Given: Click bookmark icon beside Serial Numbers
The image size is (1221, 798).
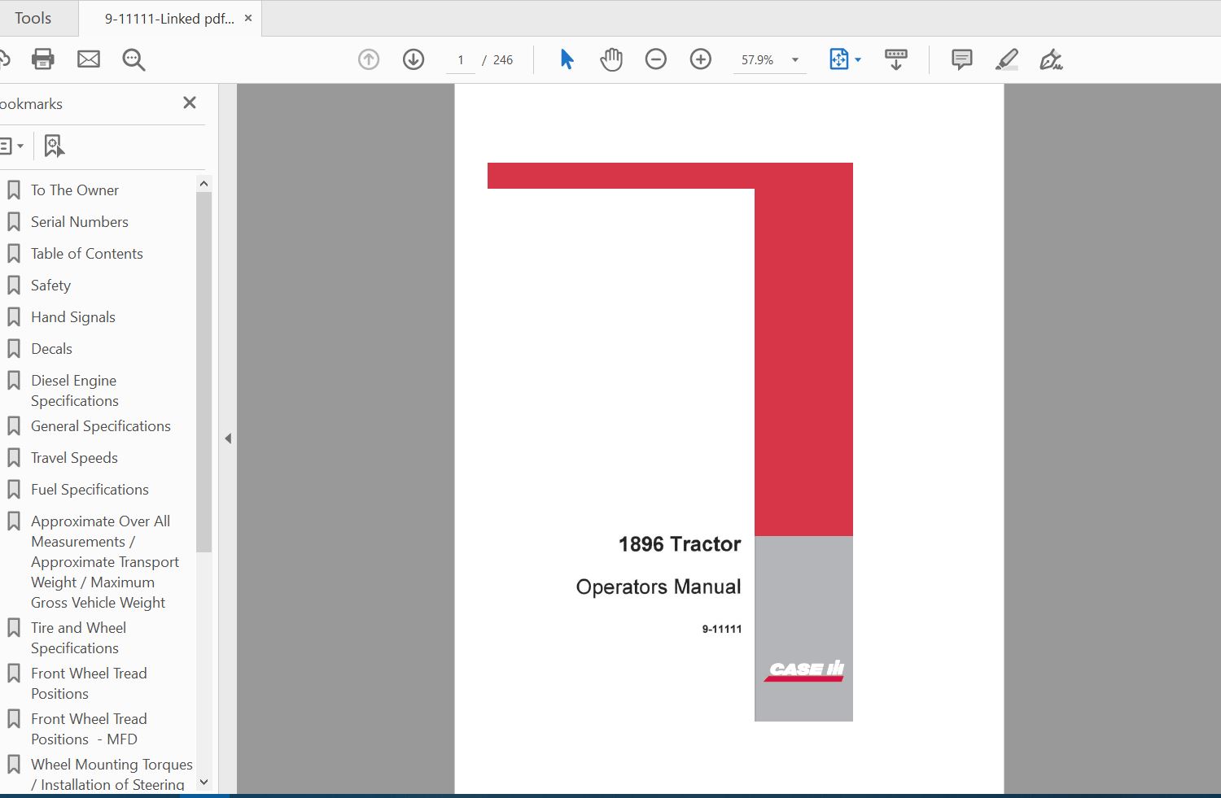Looking at the screenshot, I should click(x=14, y=222).
